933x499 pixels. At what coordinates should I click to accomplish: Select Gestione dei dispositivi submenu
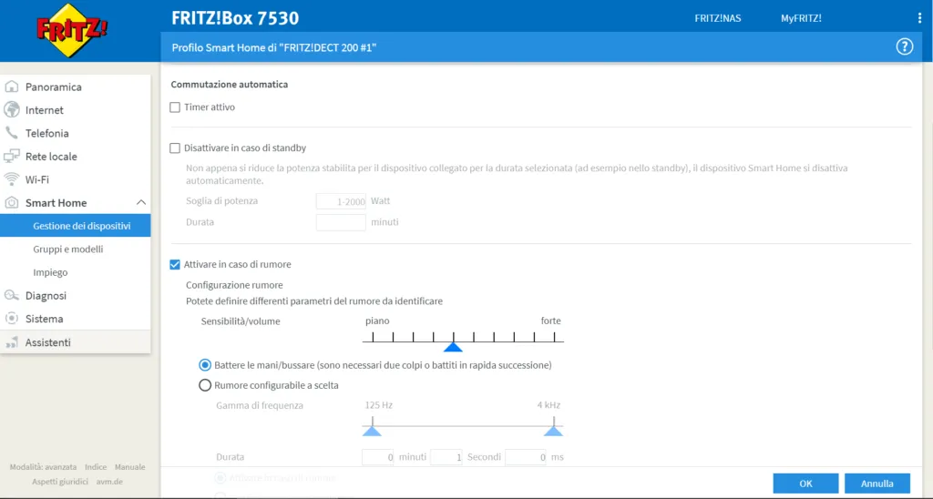(75, 226)
